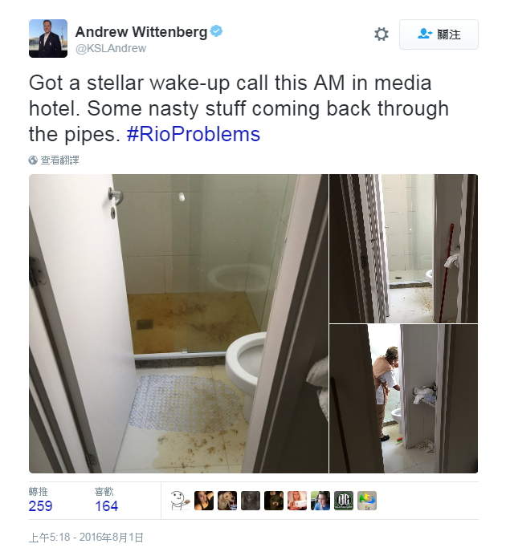Click Andrew Wittenberg display name
The image size is (506, 552).
(x=141, y=31)
